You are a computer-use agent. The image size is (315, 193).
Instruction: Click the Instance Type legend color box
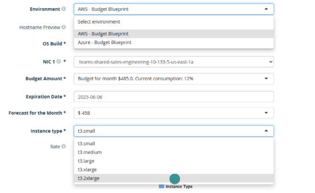click(x=161, y=187)
